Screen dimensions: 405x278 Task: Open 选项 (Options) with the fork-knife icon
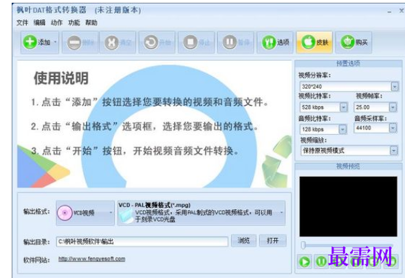275,43
